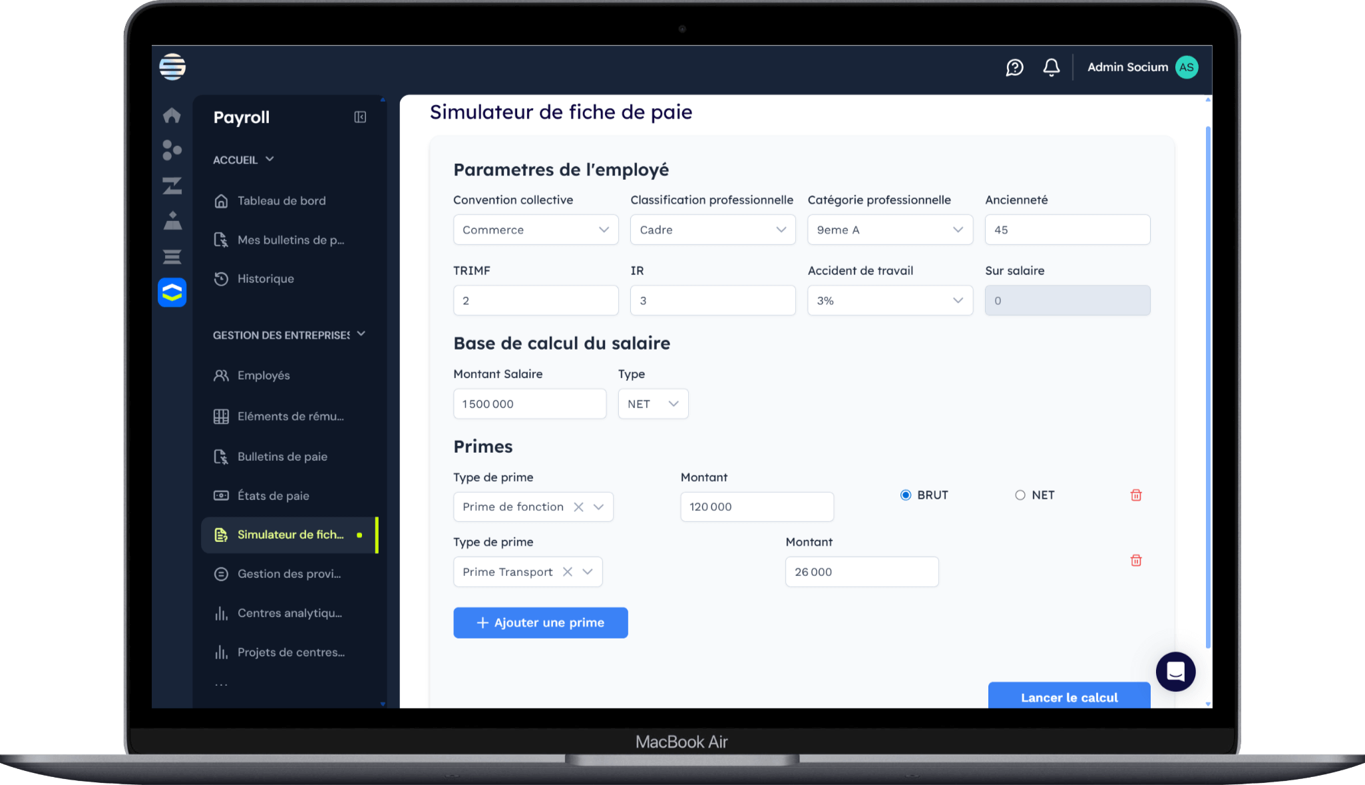Click the Montant Salaire input field
The width and height of the screenshot is (1365, 785).
click(529, 404)
